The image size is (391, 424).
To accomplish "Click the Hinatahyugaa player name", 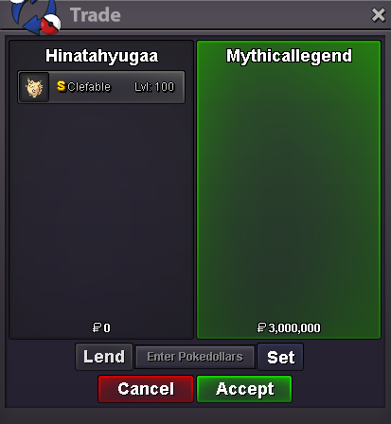I will click(101, 56).
